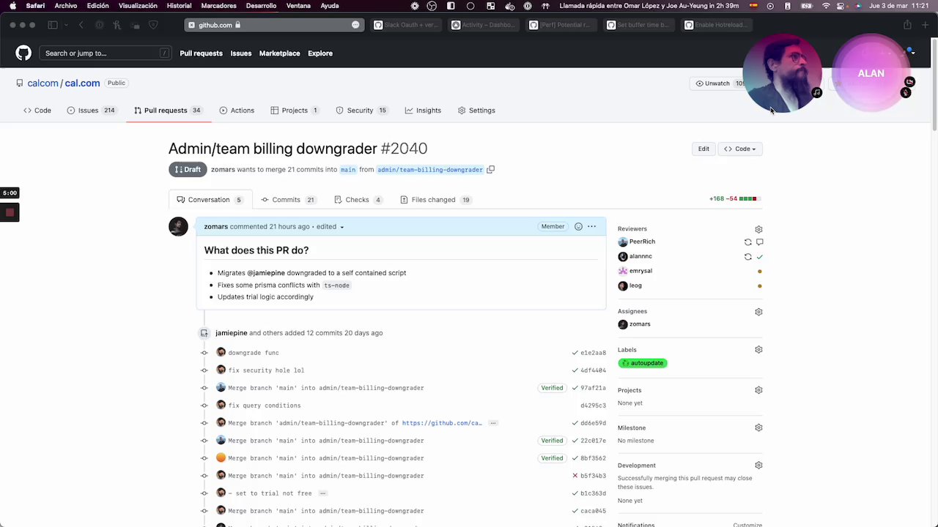Switch to the 'Slack Oauth' browser tab
The height and width of the screenshot is (527, 938).
coord(405,25)
